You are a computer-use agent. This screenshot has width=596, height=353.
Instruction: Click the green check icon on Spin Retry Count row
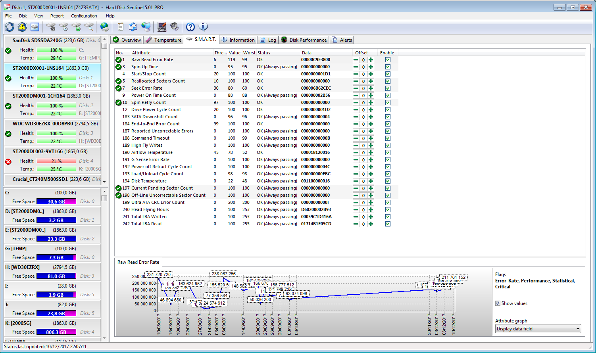118,103
